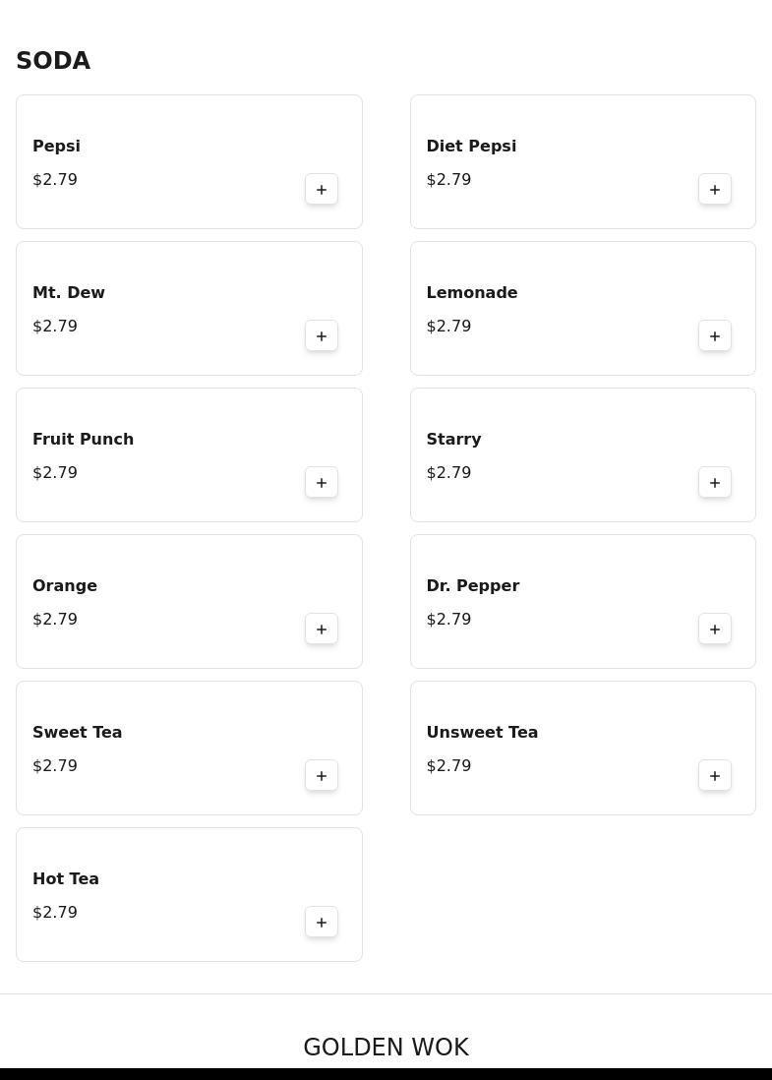772x1080 pixels.
Task: Tap the Fruit Punch plus icon
Action: coord(321,483)
